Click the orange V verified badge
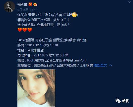This screenshot has height=107, width=133. 30,4
